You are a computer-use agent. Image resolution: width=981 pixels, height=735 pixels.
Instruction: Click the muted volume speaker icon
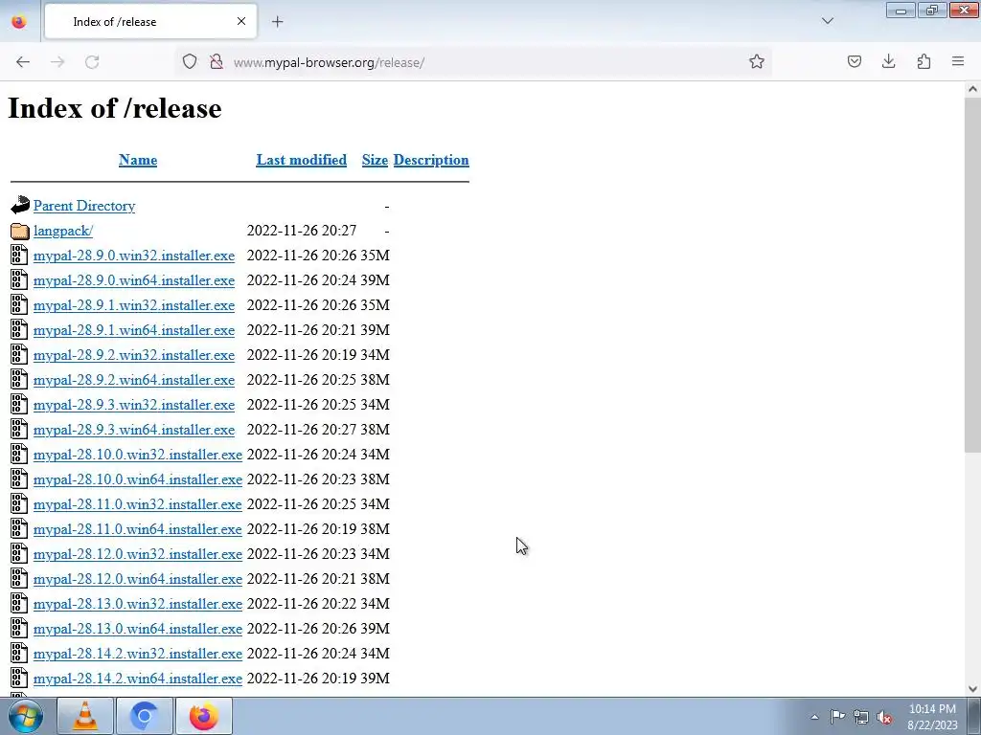pyautogui.click(x=884, y=718)
